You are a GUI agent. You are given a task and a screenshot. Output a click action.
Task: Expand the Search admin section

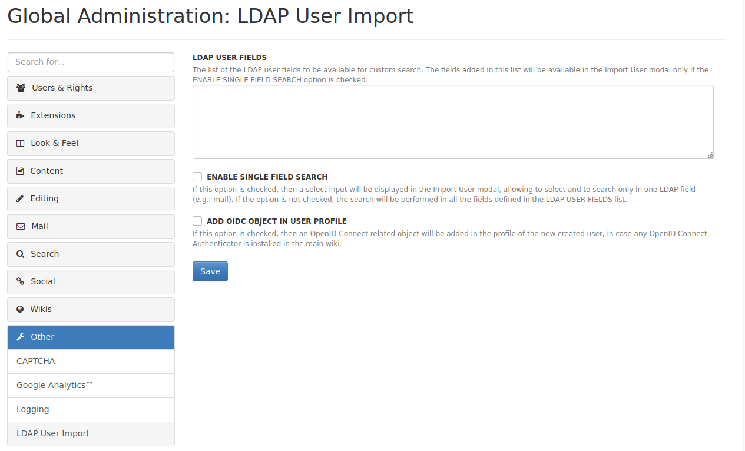click(91, 254)
